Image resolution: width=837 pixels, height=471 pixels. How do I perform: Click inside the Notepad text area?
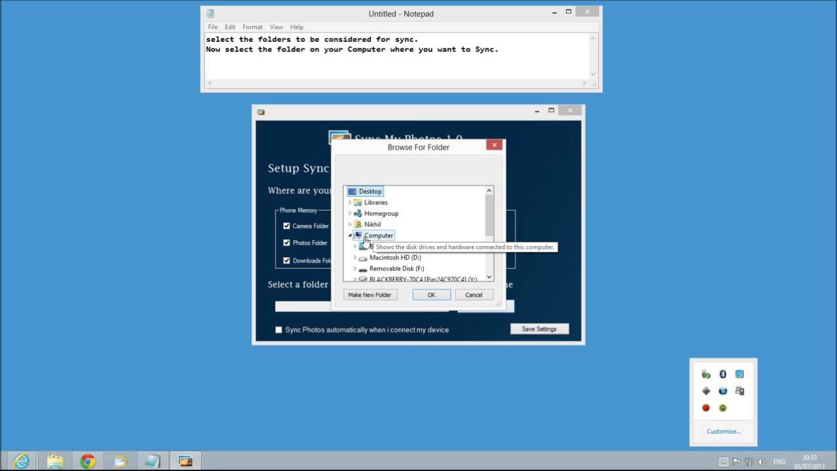[x=396, y=56]
